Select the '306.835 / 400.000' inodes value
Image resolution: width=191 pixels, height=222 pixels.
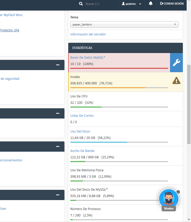(84, 83)
